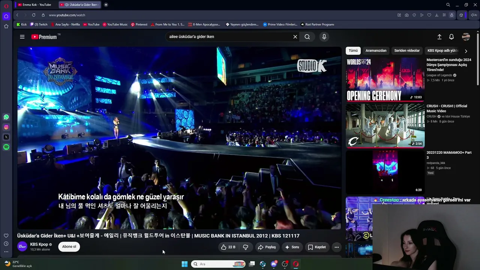Open the MAMAMOO+ Part 3 video thumbnail
This screenshot has height=270, width=480.
[385, 172]
